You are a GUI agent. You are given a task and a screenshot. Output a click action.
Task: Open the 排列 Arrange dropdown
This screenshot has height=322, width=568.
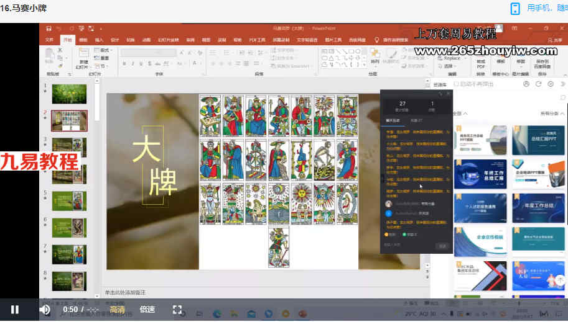(x=375, y=57)
